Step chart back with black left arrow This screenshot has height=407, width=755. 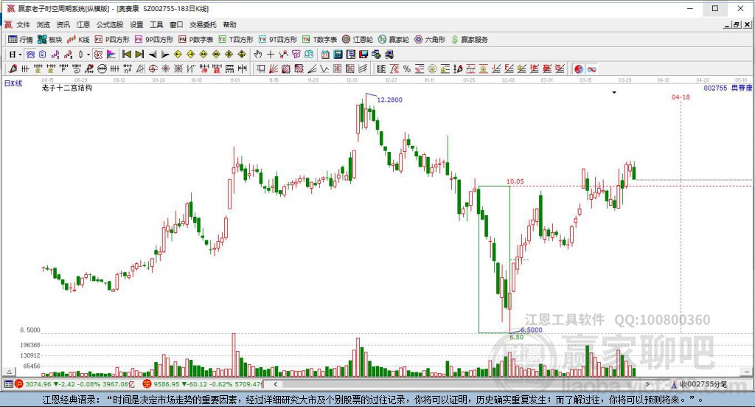click(153, 55)
